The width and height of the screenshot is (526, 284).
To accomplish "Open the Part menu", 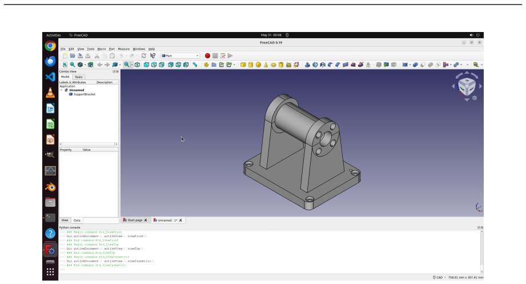I will coord(112,49).
